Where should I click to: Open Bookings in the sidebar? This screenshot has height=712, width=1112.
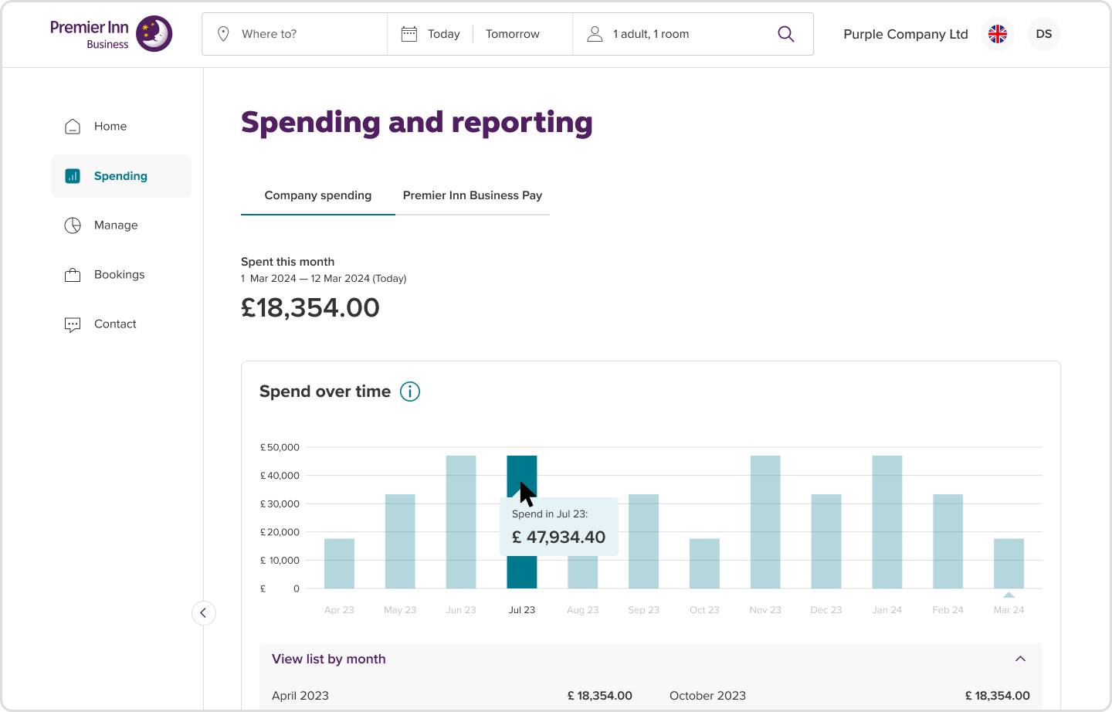point(121,275)
